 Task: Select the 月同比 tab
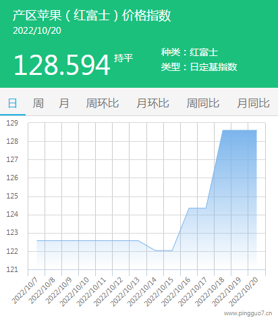(253, 103)
